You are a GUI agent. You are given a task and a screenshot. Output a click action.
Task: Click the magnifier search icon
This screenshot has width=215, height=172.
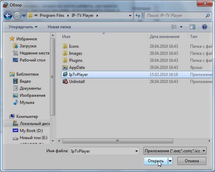208,15
